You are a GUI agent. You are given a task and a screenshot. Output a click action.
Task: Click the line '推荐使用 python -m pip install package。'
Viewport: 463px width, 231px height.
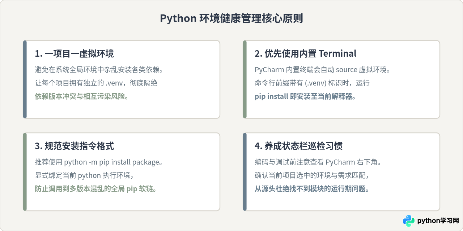click(x=99, y=162)
